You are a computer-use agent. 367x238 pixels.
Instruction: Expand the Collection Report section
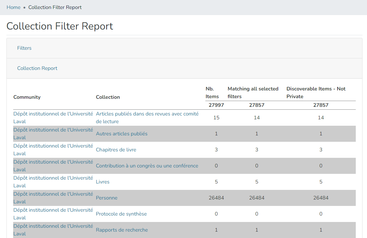(37, 68)
